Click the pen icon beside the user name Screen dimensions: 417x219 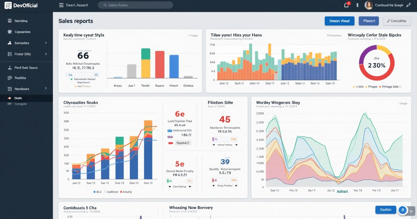pyautogui.click(x=408, y=5)
